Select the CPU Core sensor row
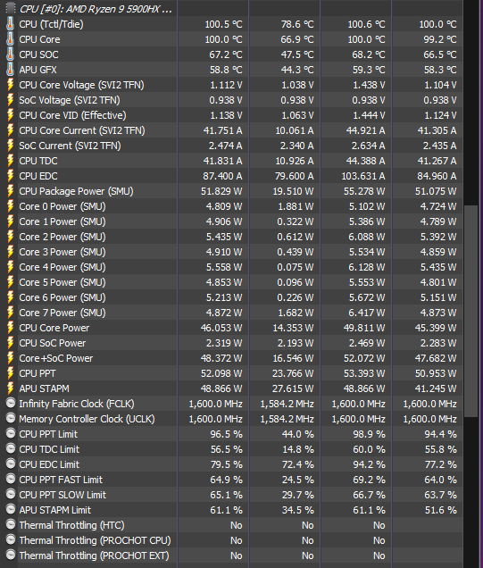This screenshot has height=568, width=483. (234, 39)
